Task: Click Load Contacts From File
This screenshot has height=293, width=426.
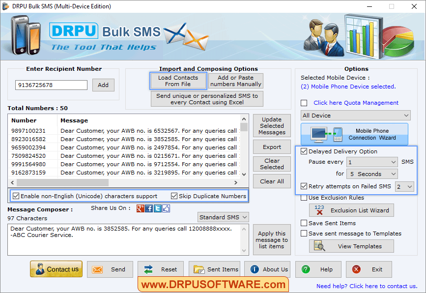Action: coord(178,81)
